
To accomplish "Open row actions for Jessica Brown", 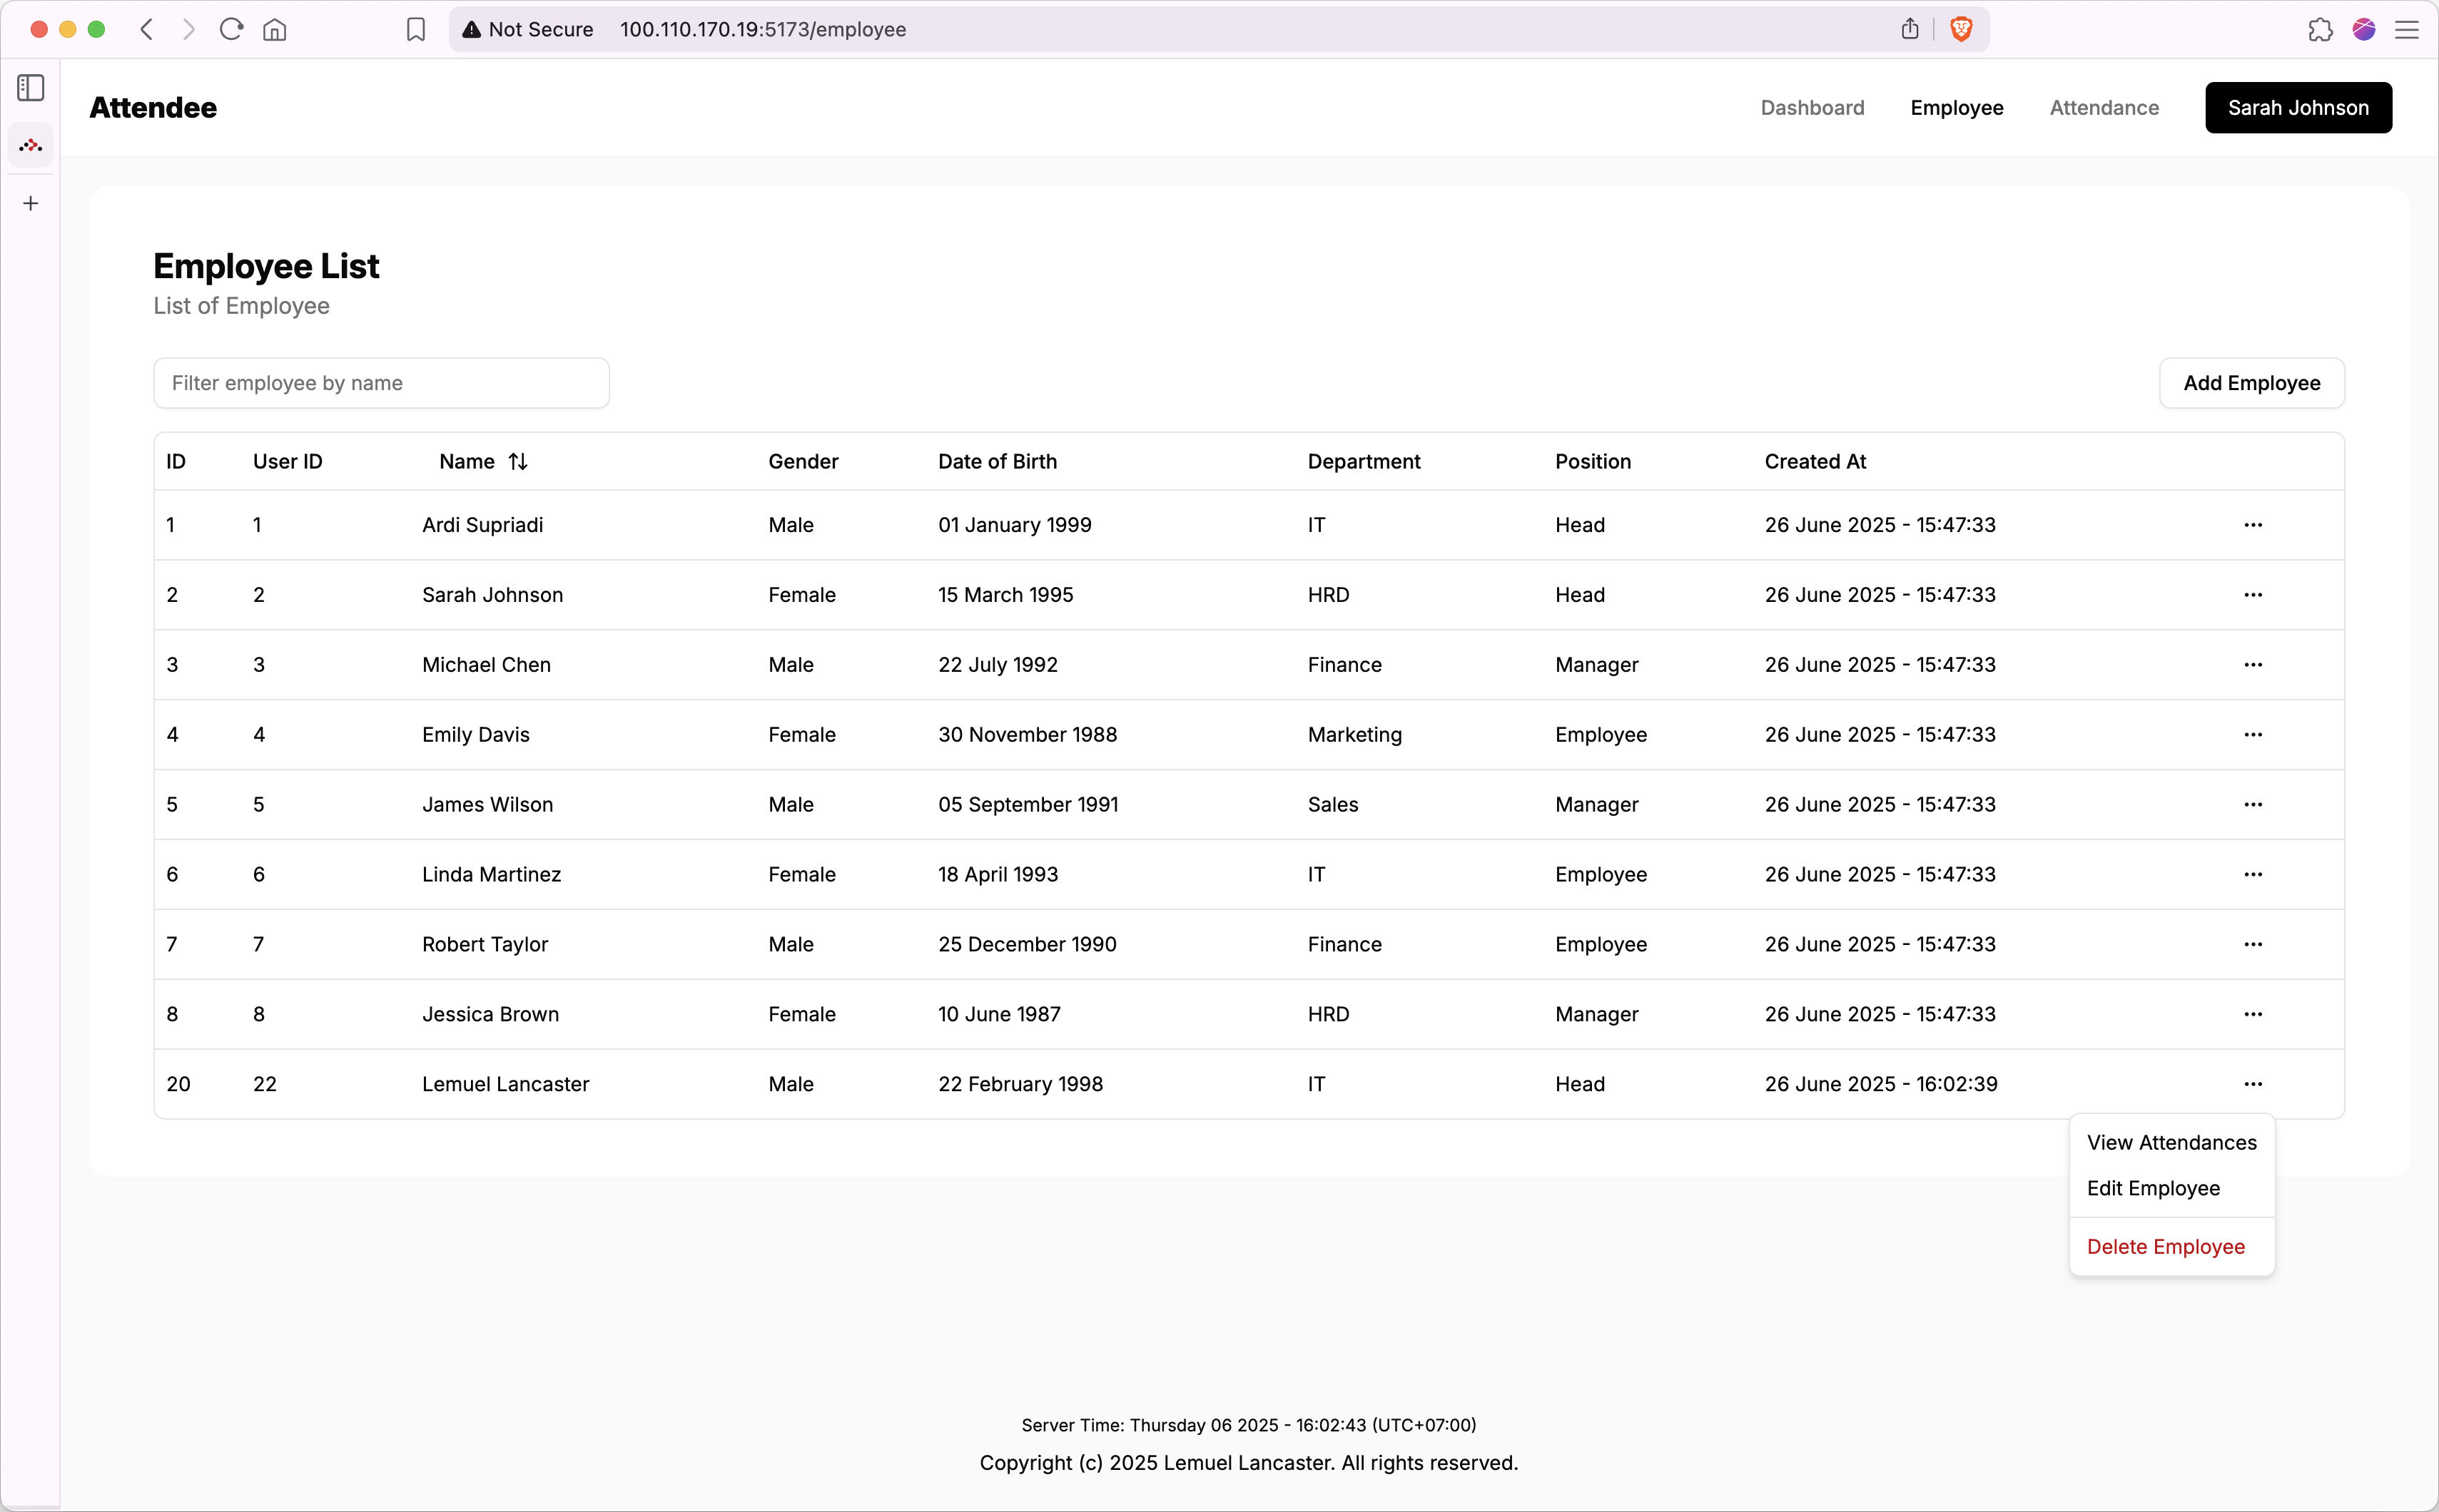I will (2254, 1013).
